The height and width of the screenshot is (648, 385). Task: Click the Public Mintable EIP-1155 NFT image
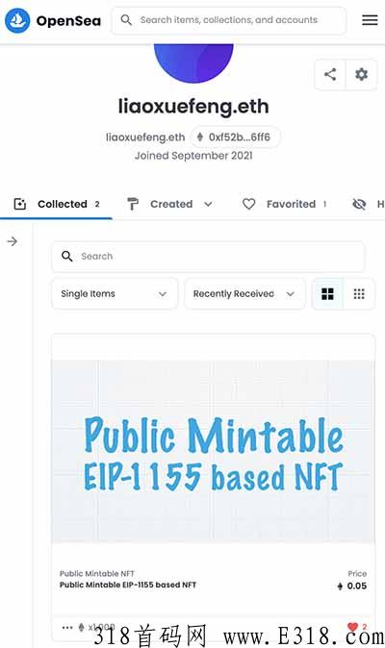(x=213, y=451)
